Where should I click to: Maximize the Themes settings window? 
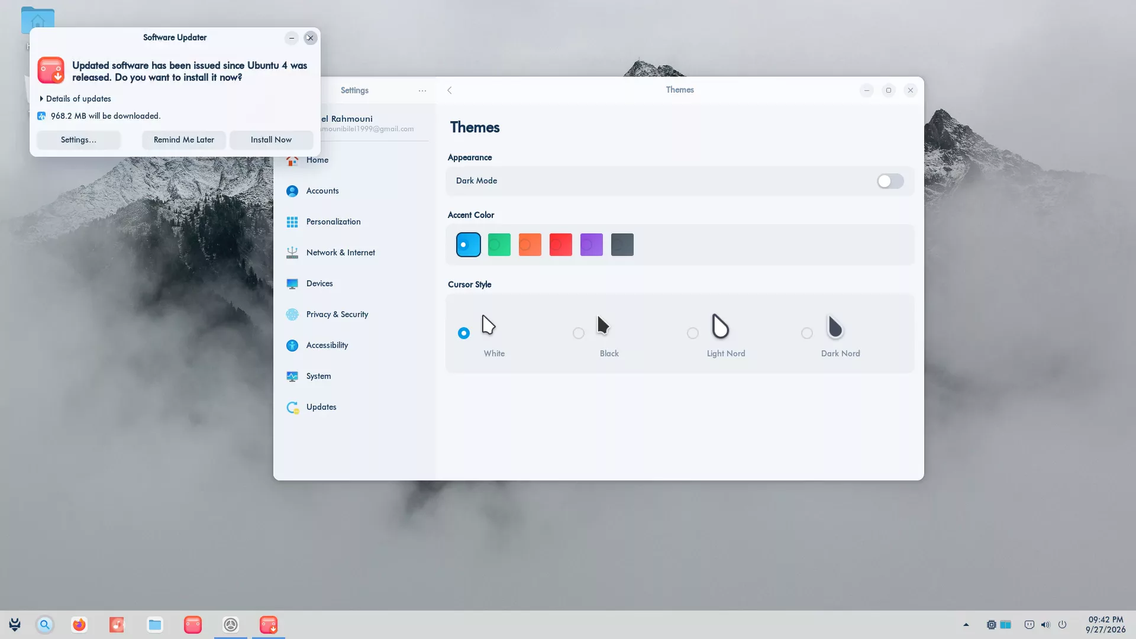[889, 91]
